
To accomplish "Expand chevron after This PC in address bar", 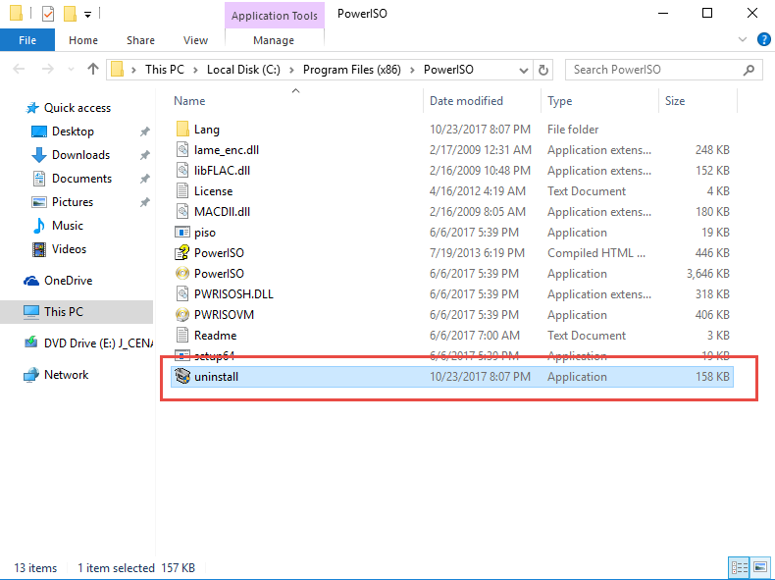I will coord(196,71).
